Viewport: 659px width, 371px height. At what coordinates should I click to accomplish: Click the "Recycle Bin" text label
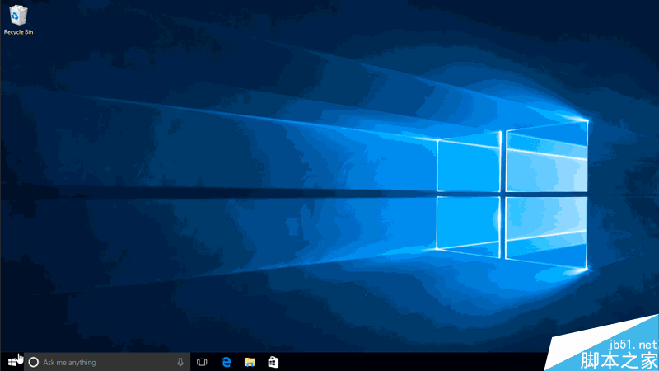point(17,31)
